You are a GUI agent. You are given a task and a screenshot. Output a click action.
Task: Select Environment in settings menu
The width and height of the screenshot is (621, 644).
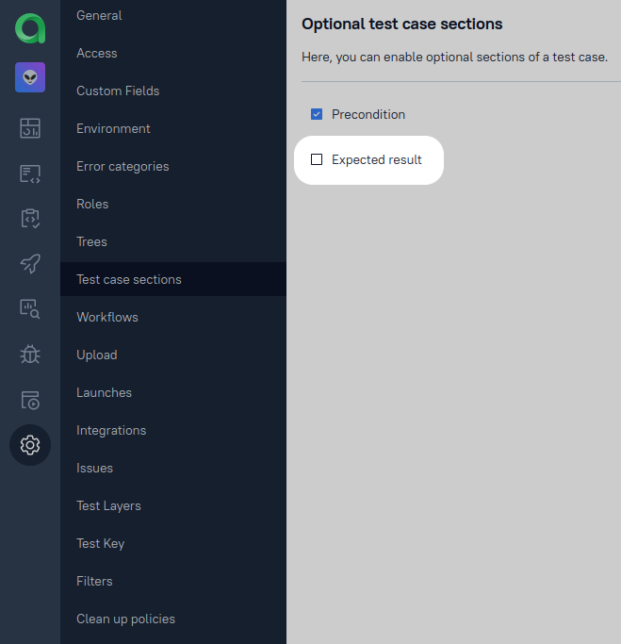(x=172, y=128)
